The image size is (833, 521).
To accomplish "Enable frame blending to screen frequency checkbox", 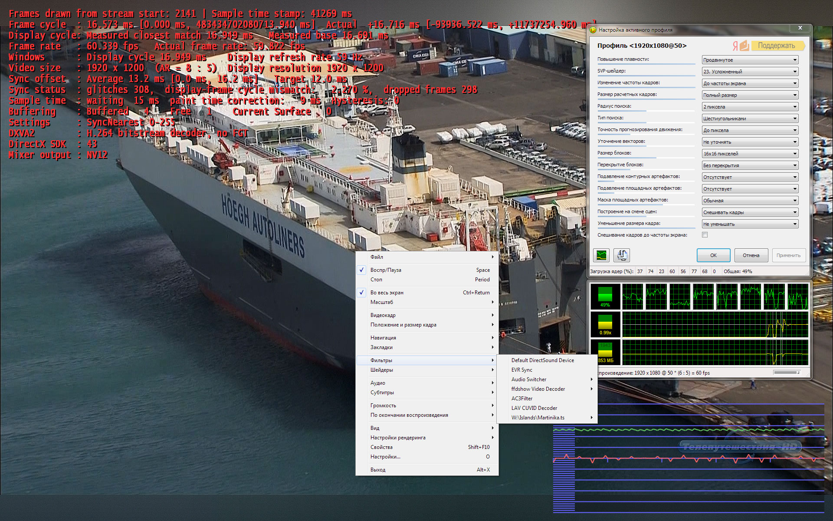I will [705, 235].
